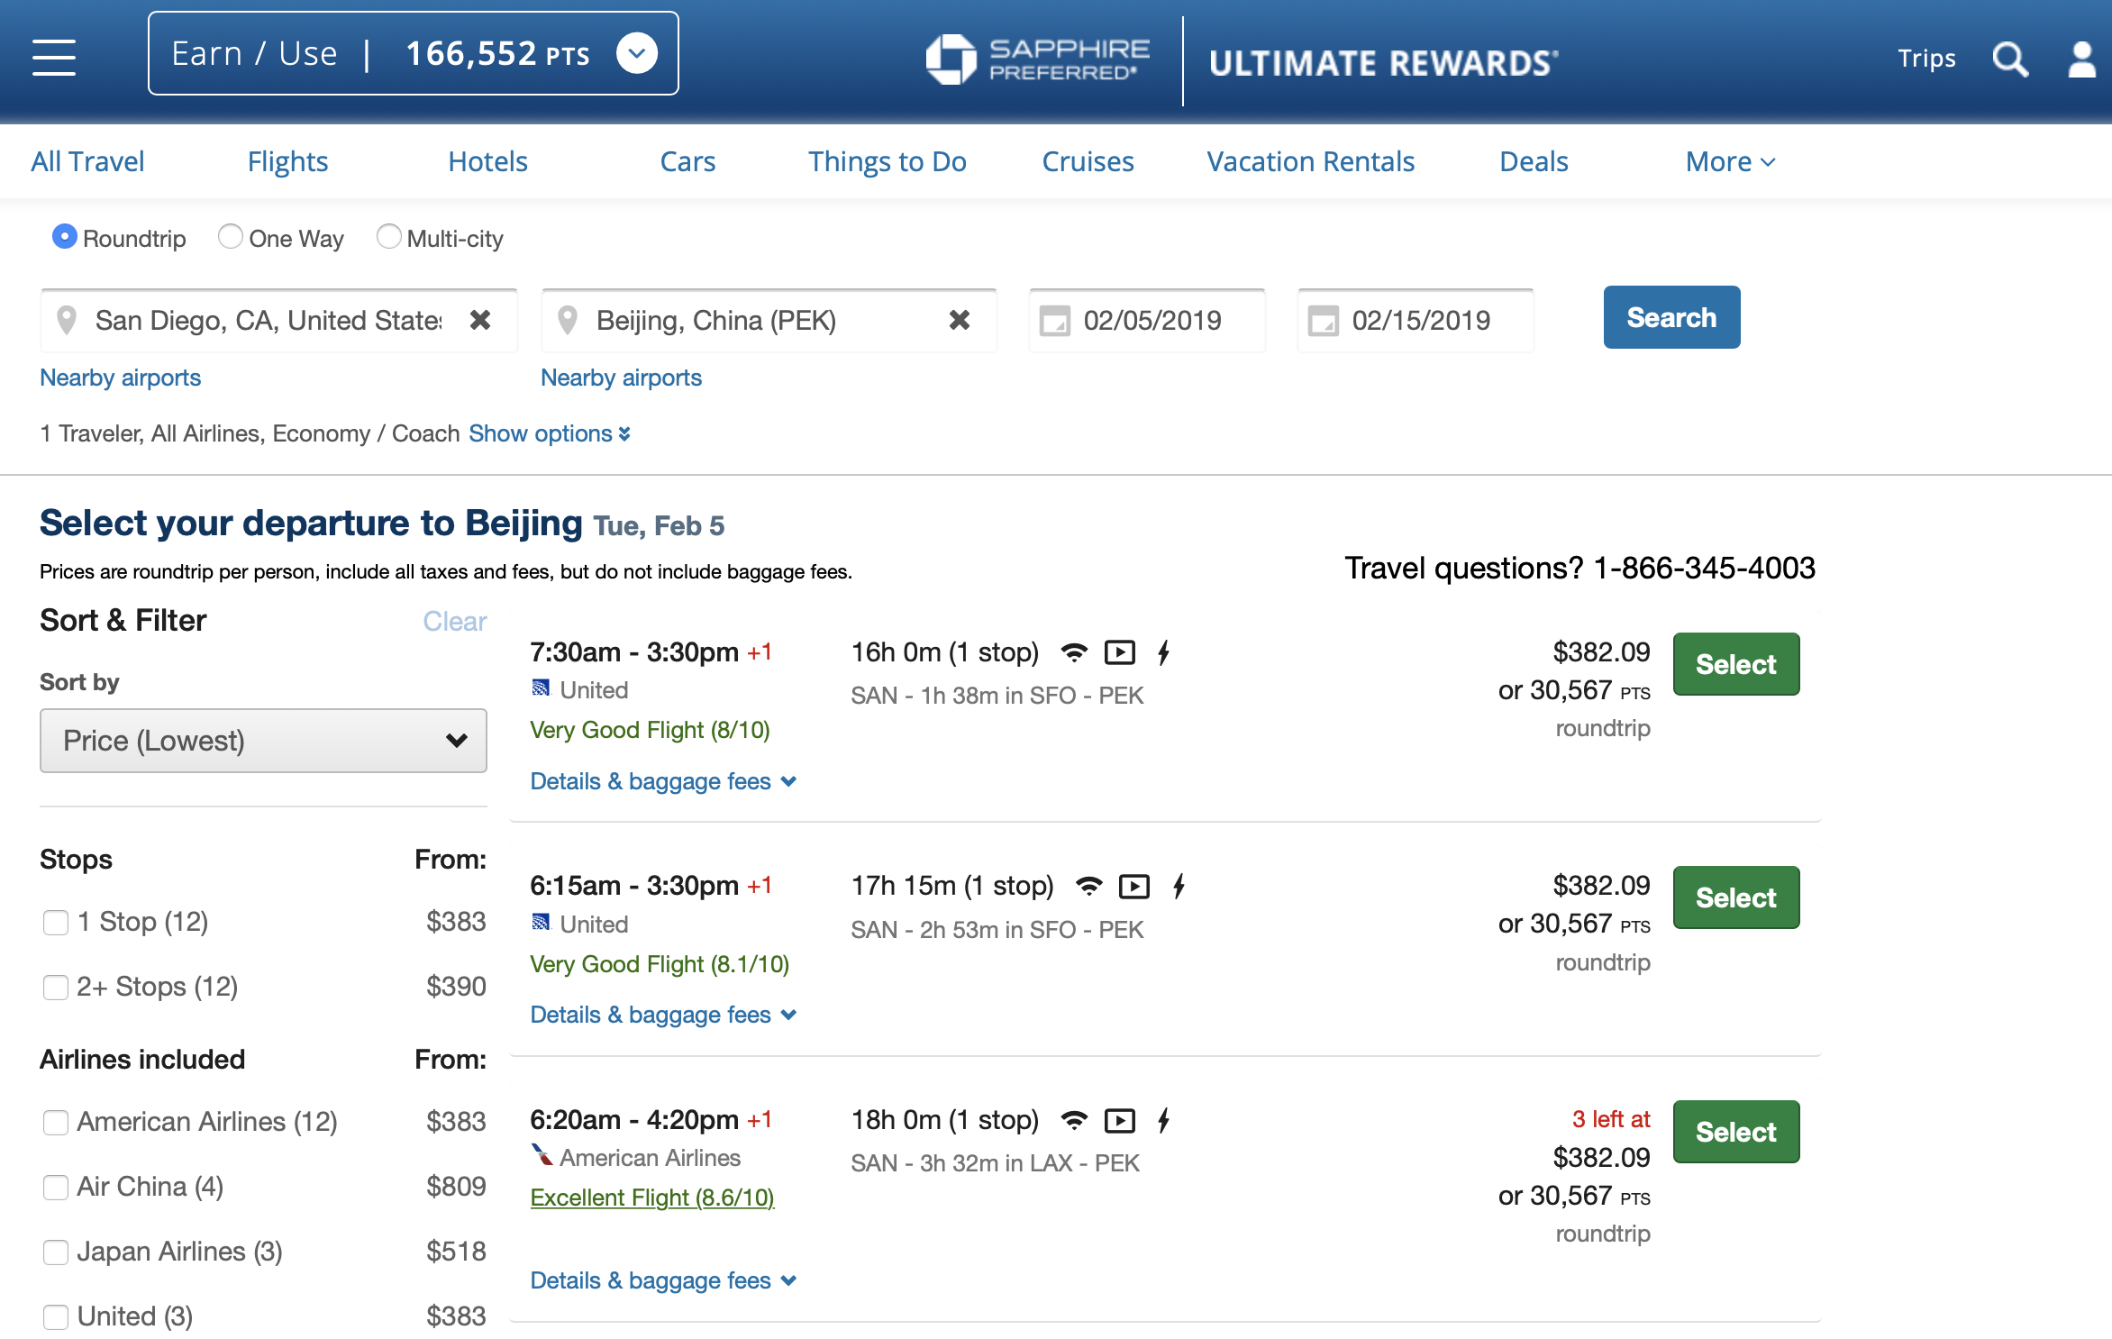
Task: Click power outlet icon on 17h 15m flight
Action: pos(1179,886)
